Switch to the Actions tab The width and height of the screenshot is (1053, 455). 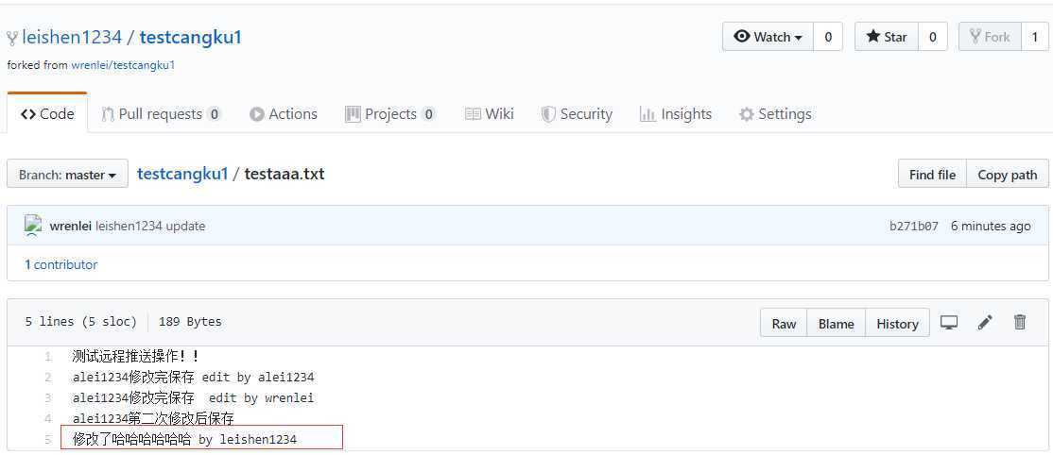[284, 114]
